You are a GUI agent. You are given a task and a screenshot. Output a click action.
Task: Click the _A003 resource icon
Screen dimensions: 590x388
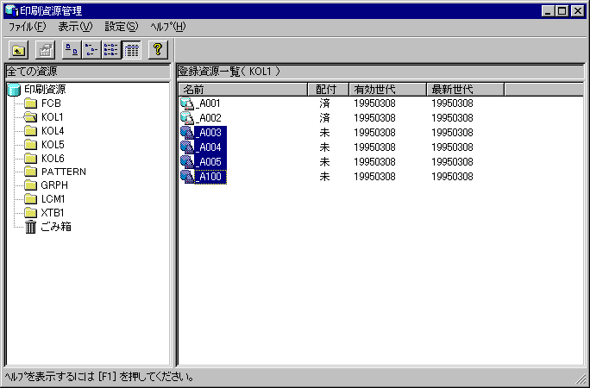coord(187,133)
